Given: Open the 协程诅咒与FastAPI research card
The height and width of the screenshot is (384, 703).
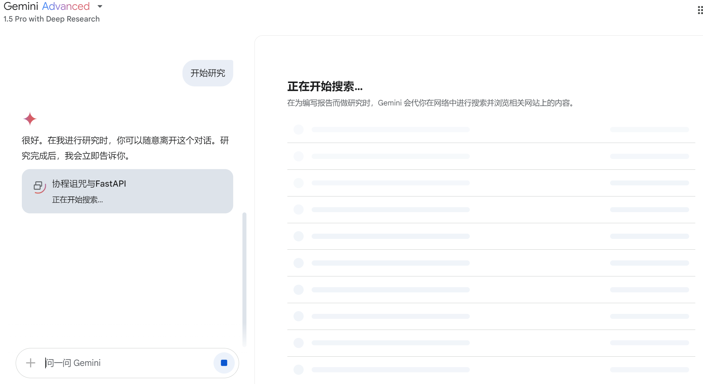Looking at the screenshot, I should click(127, 191).
